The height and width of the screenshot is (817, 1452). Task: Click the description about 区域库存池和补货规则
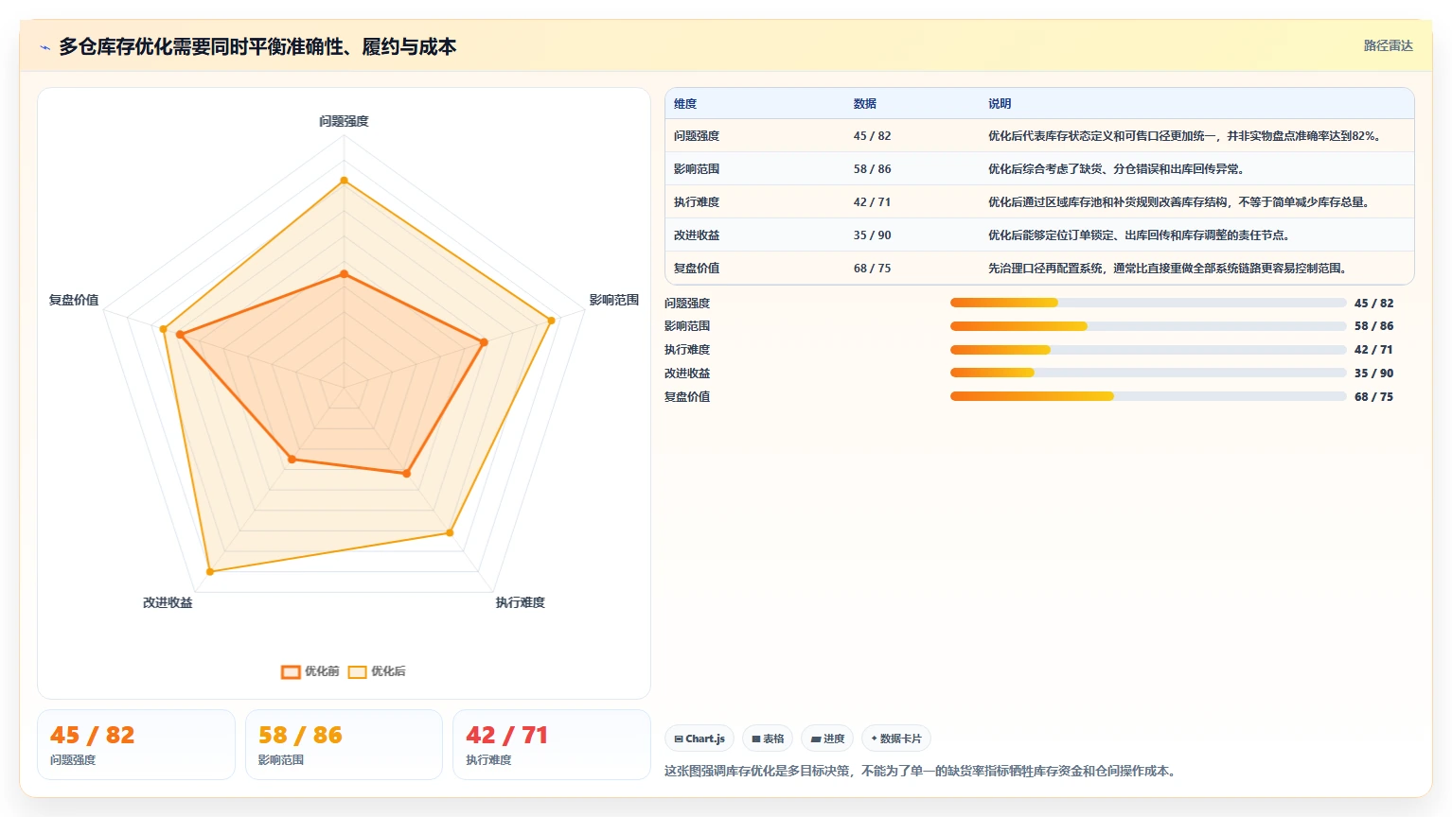pyautogui.click(x=1181, y=202)
